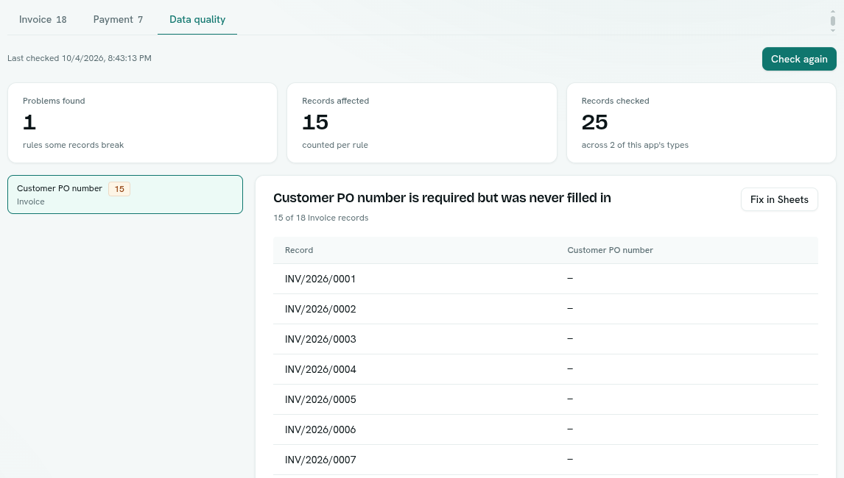Switch to the Payment tab
Screen dimensions: 844x478
118,19
